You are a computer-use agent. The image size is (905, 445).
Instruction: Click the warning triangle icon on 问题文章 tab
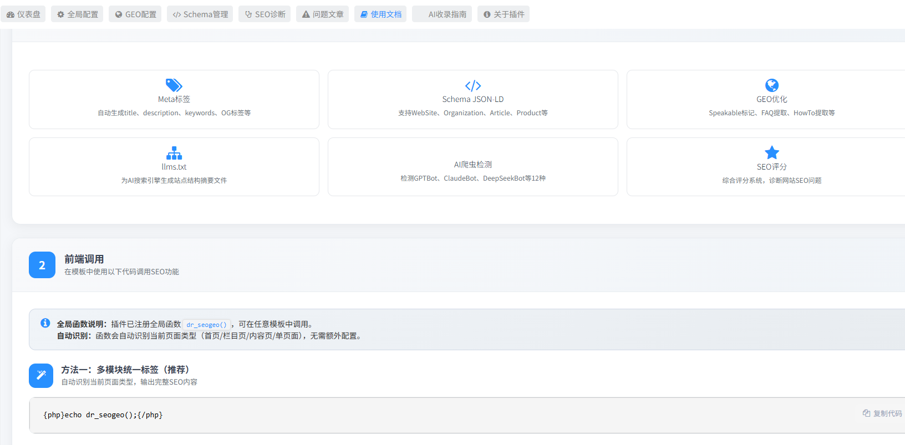pos(306,14)
